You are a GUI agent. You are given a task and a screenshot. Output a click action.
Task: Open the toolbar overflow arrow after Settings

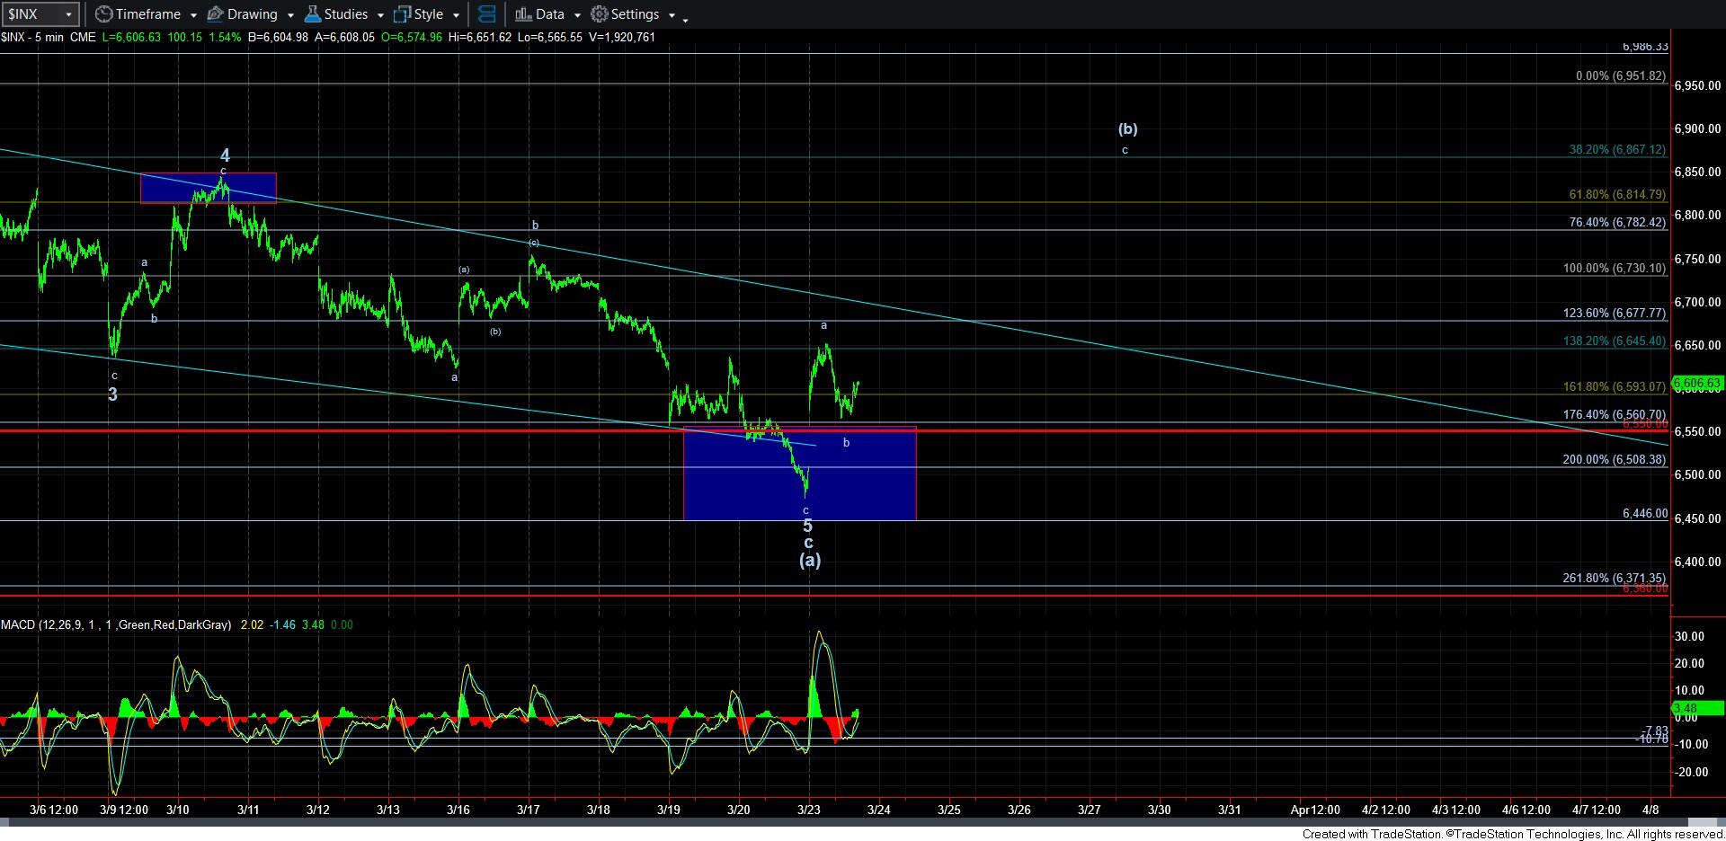click(x=686, y=18)
